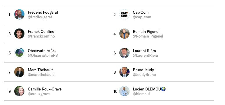225x105 pixels.
Task: Open the @crouxgrave handle link
Action: (39, 94)
